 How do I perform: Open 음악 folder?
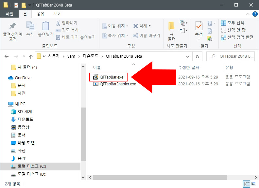point(18,158)
